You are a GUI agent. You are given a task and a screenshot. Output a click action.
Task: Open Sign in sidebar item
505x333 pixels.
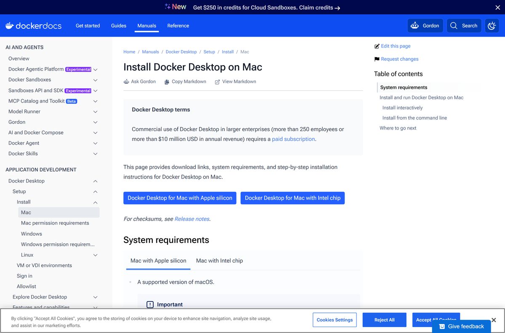click(x=24, y=276)
